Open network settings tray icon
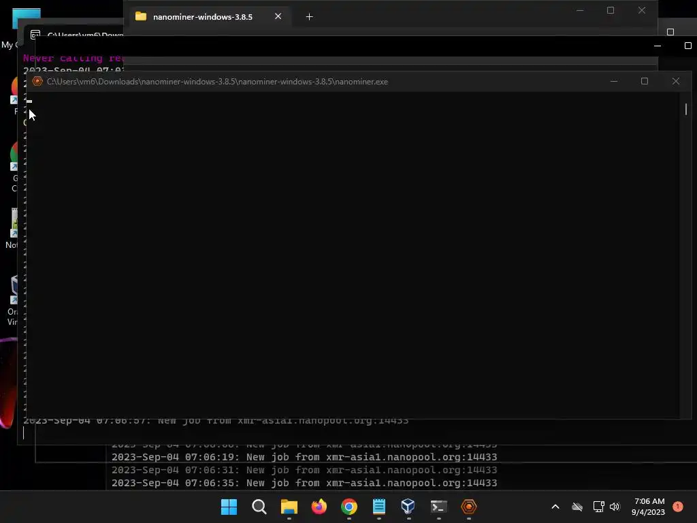 tap(598, 507)
